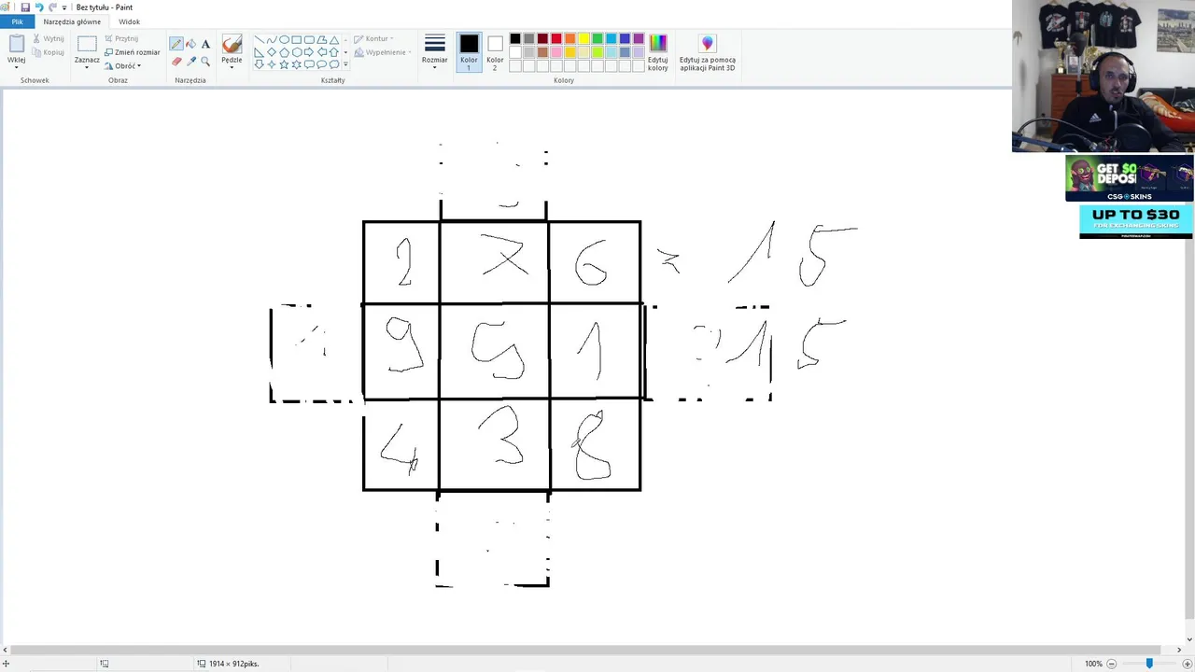1195x672 pixels.
Task: Choose the Five-point star shape
Action: coord(284,64)
